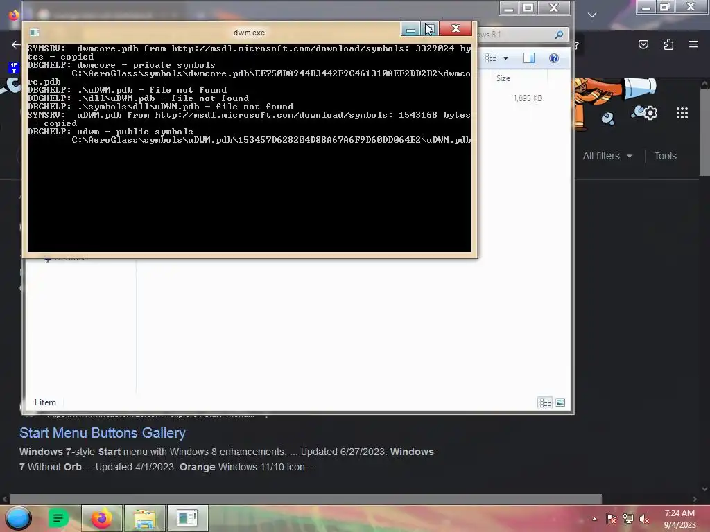
Task: Restore down the Firefox window
Action: pyautogui.click(x=665, y=7)
